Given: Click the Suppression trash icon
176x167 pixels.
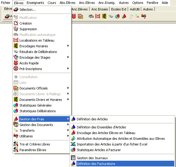Looking at the screenshot, I should (x=16, y=29).
